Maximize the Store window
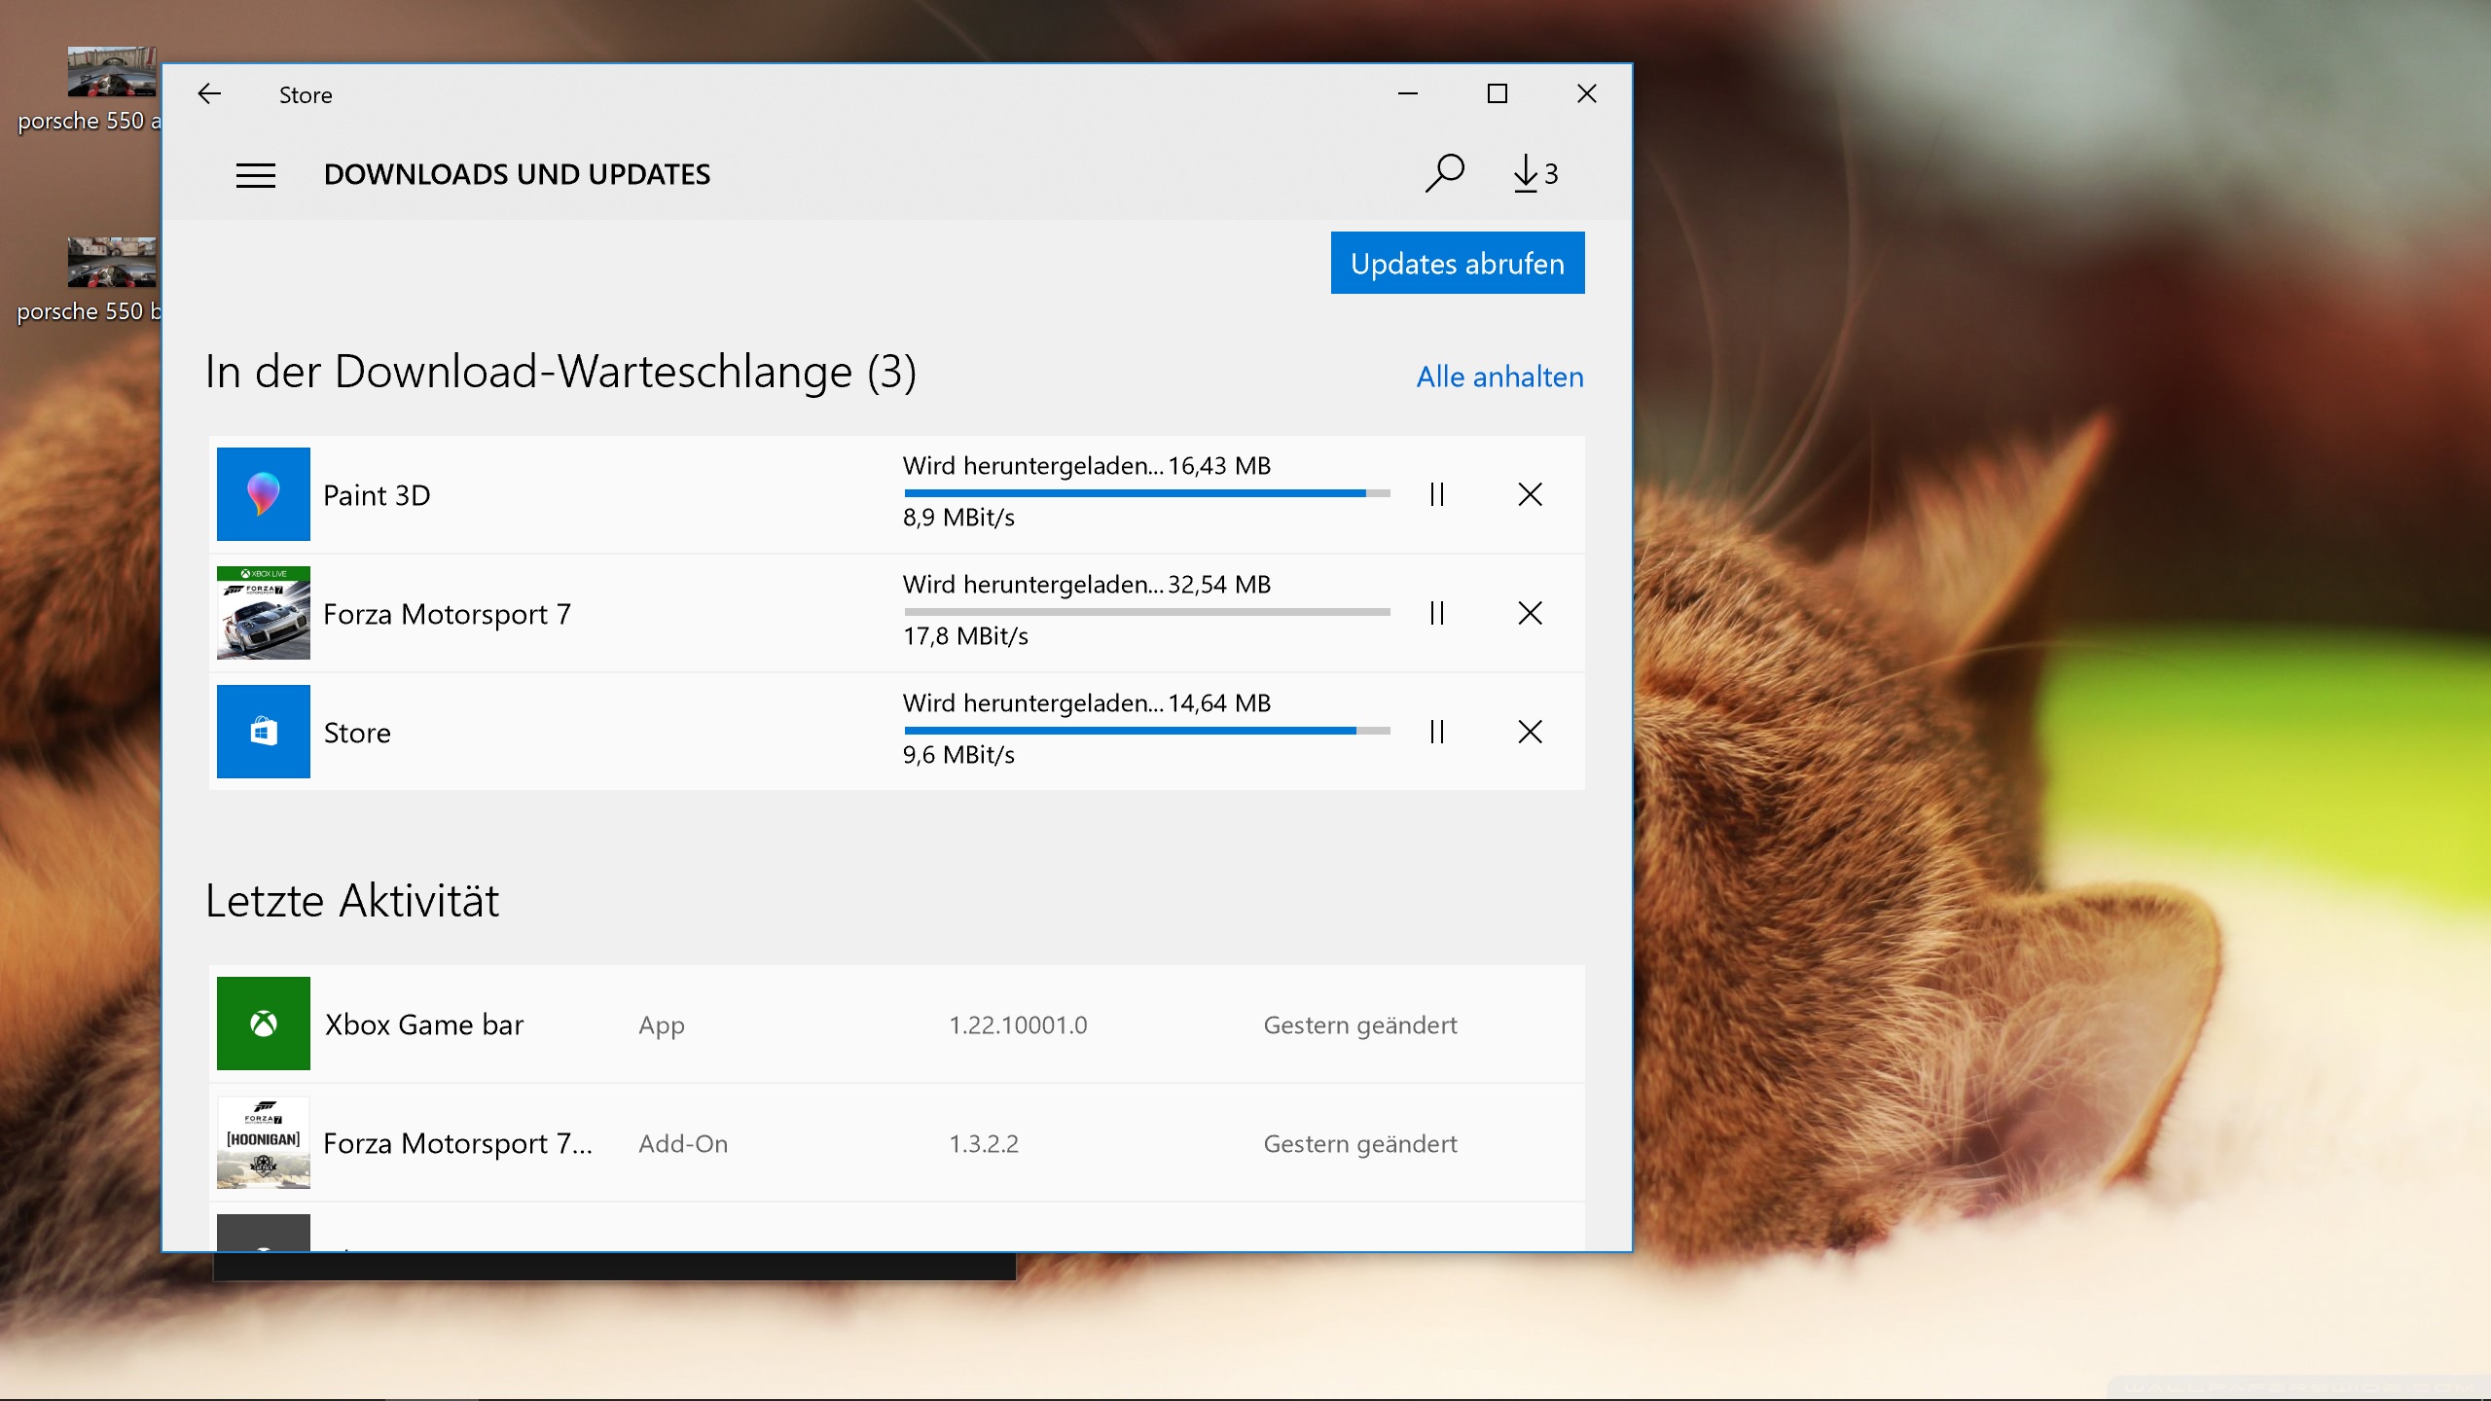 coord(1497,94)
